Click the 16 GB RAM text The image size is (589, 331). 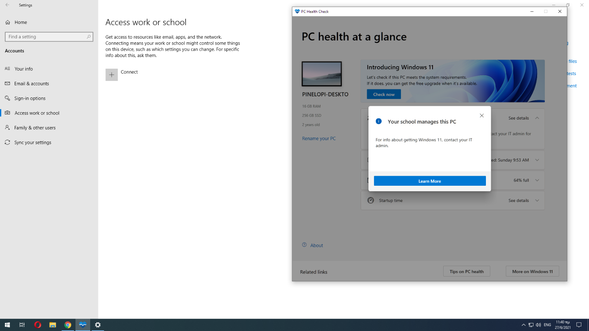[x=311, y=106]
